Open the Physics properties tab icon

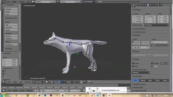coord(161,5)
